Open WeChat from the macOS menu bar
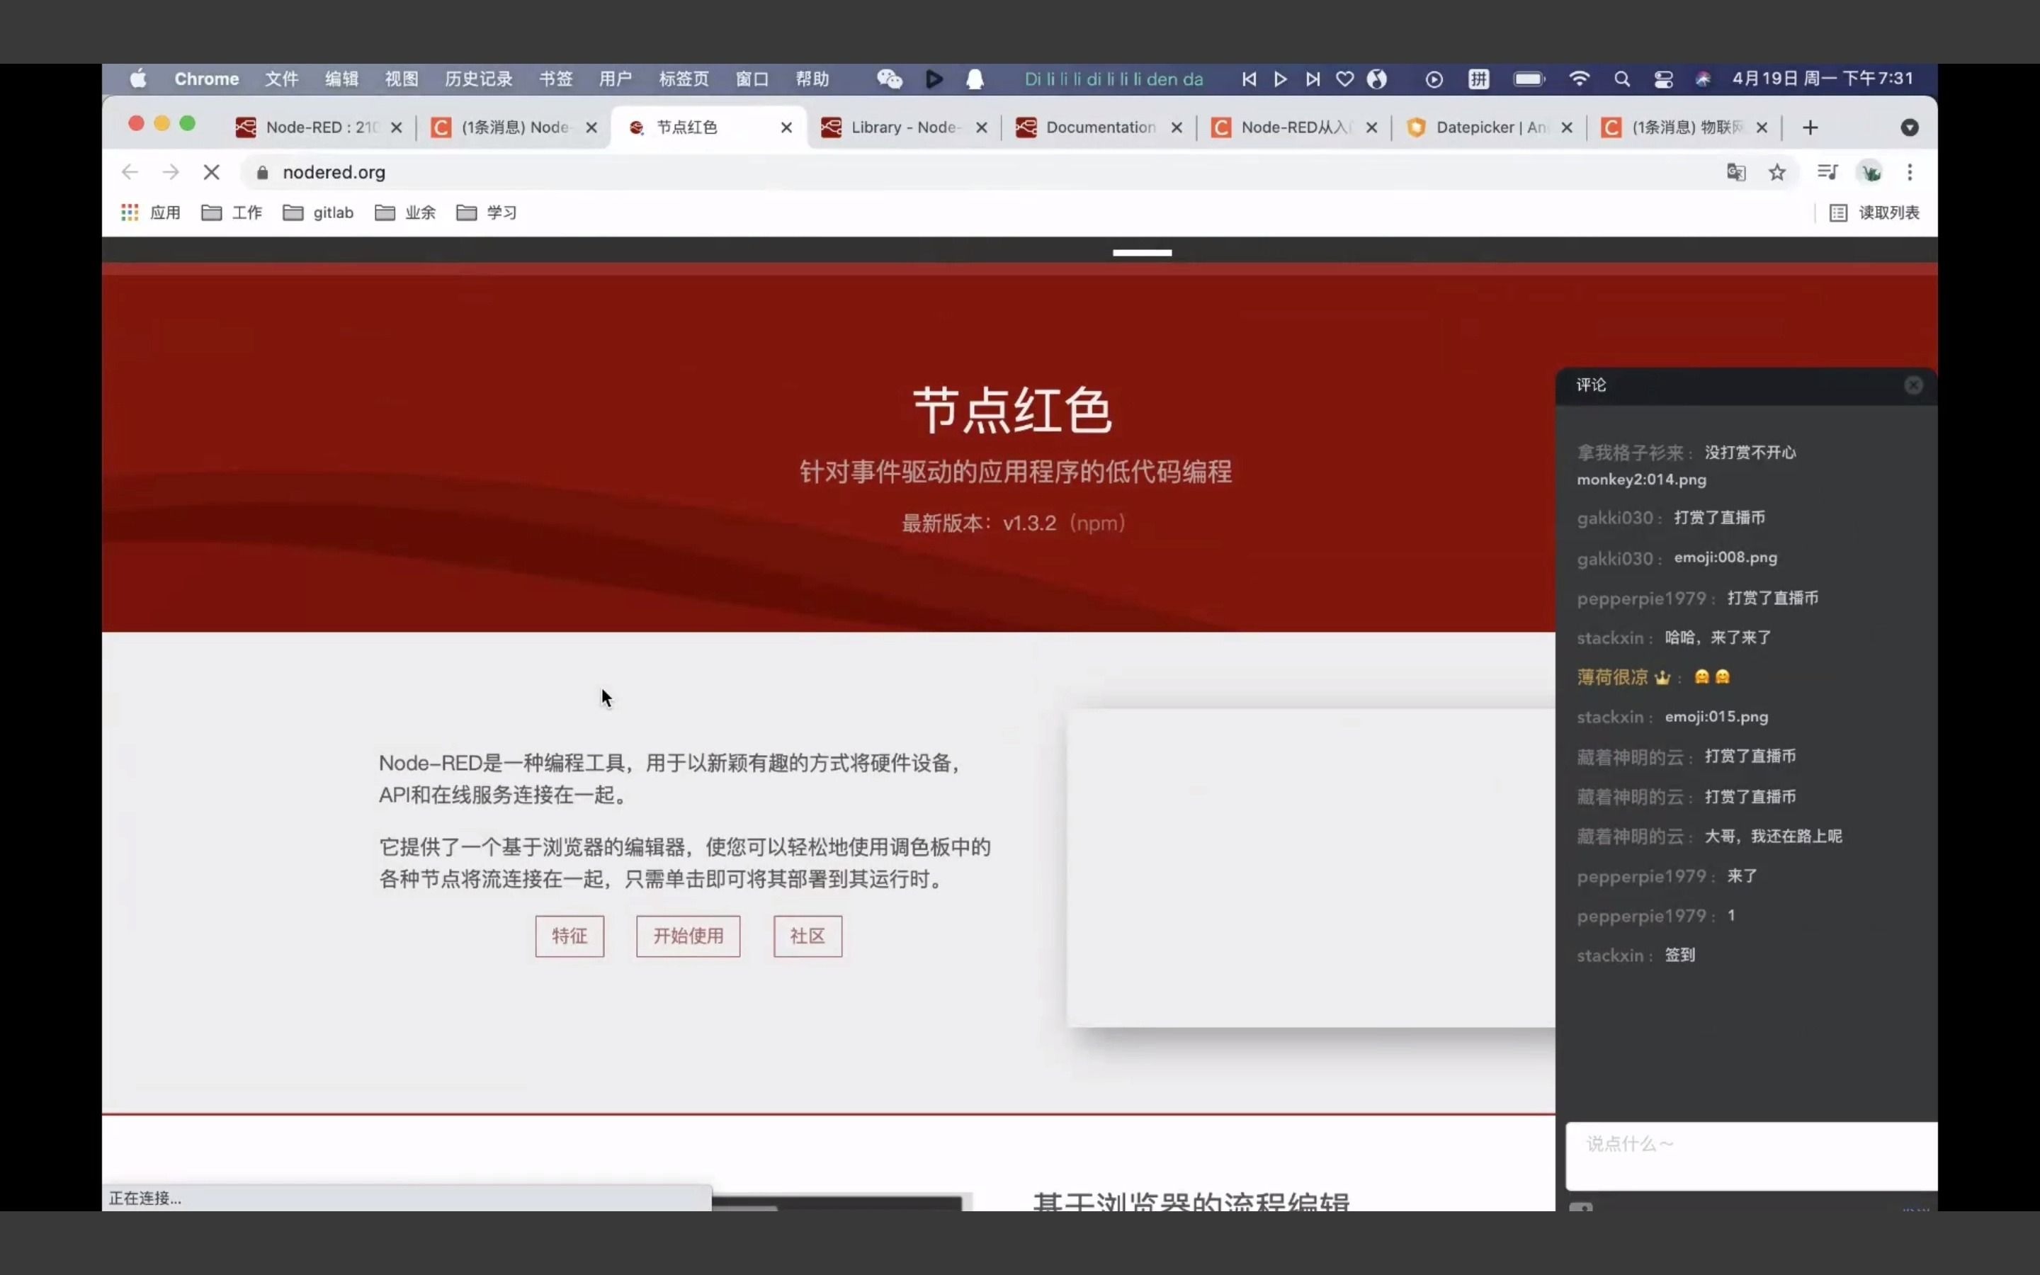The height and width of the screenshot is (1275, 2040). [x=890, y=79]
